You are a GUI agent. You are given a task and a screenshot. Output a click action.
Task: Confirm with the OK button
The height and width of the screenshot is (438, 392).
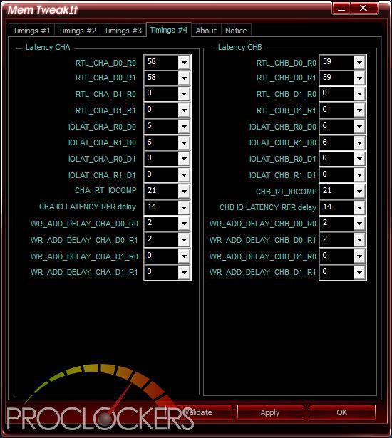[341, 412]
